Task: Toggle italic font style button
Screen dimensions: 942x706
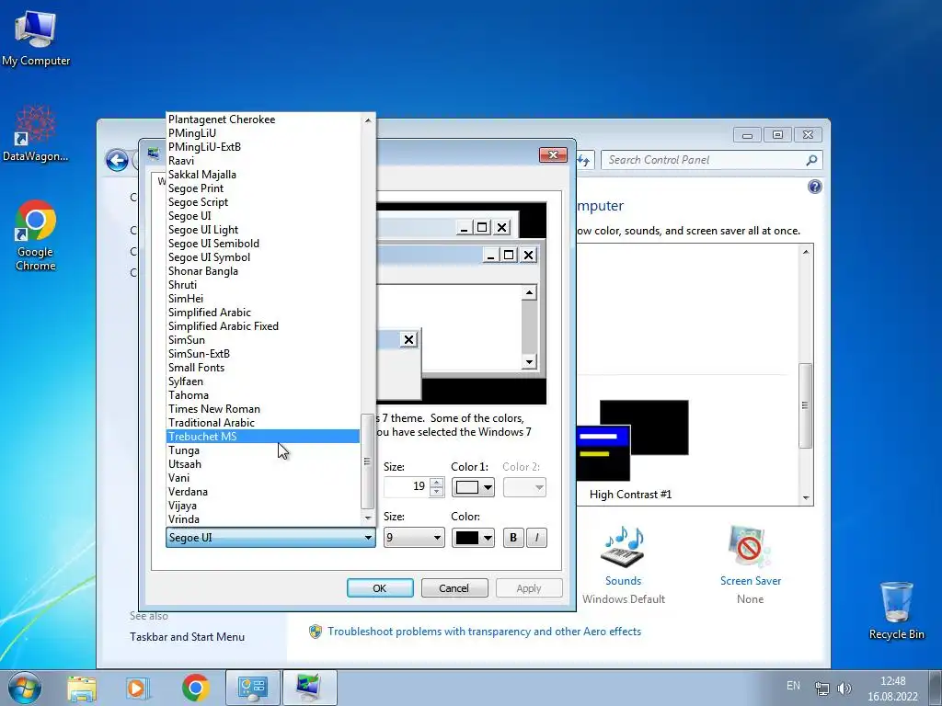Action: tap(536, 537)
